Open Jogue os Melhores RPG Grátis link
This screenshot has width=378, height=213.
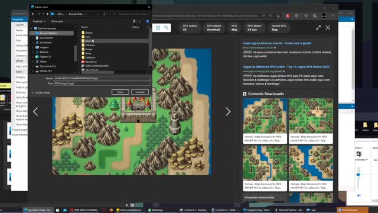tap(286, 67)
